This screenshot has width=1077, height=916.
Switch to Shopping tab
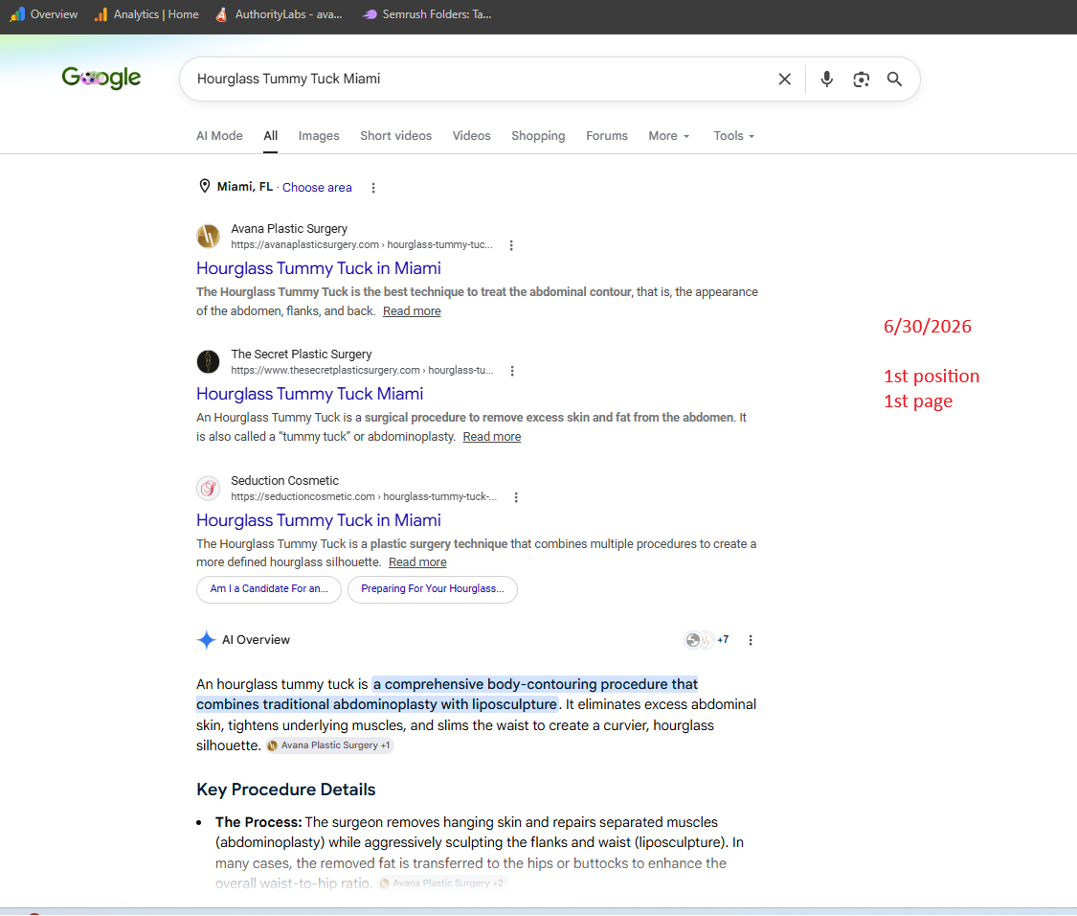538,136
